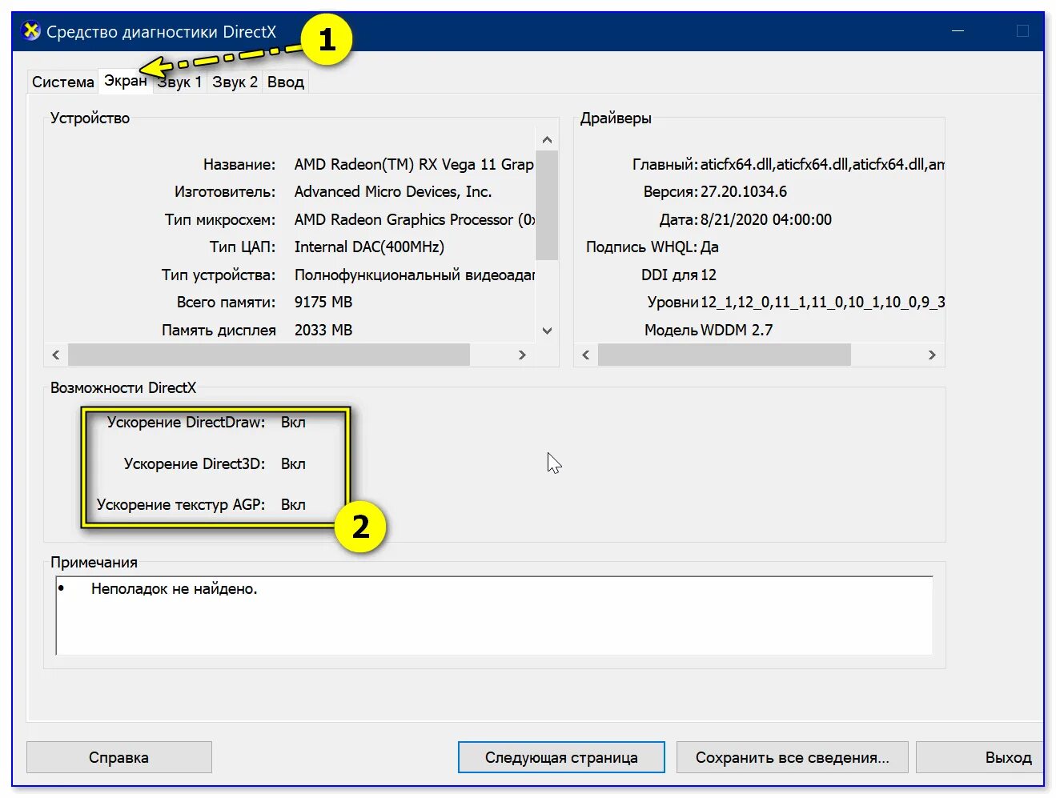
Task: Click 'Internal DAC(400MHz)' value
Action: 369,247
